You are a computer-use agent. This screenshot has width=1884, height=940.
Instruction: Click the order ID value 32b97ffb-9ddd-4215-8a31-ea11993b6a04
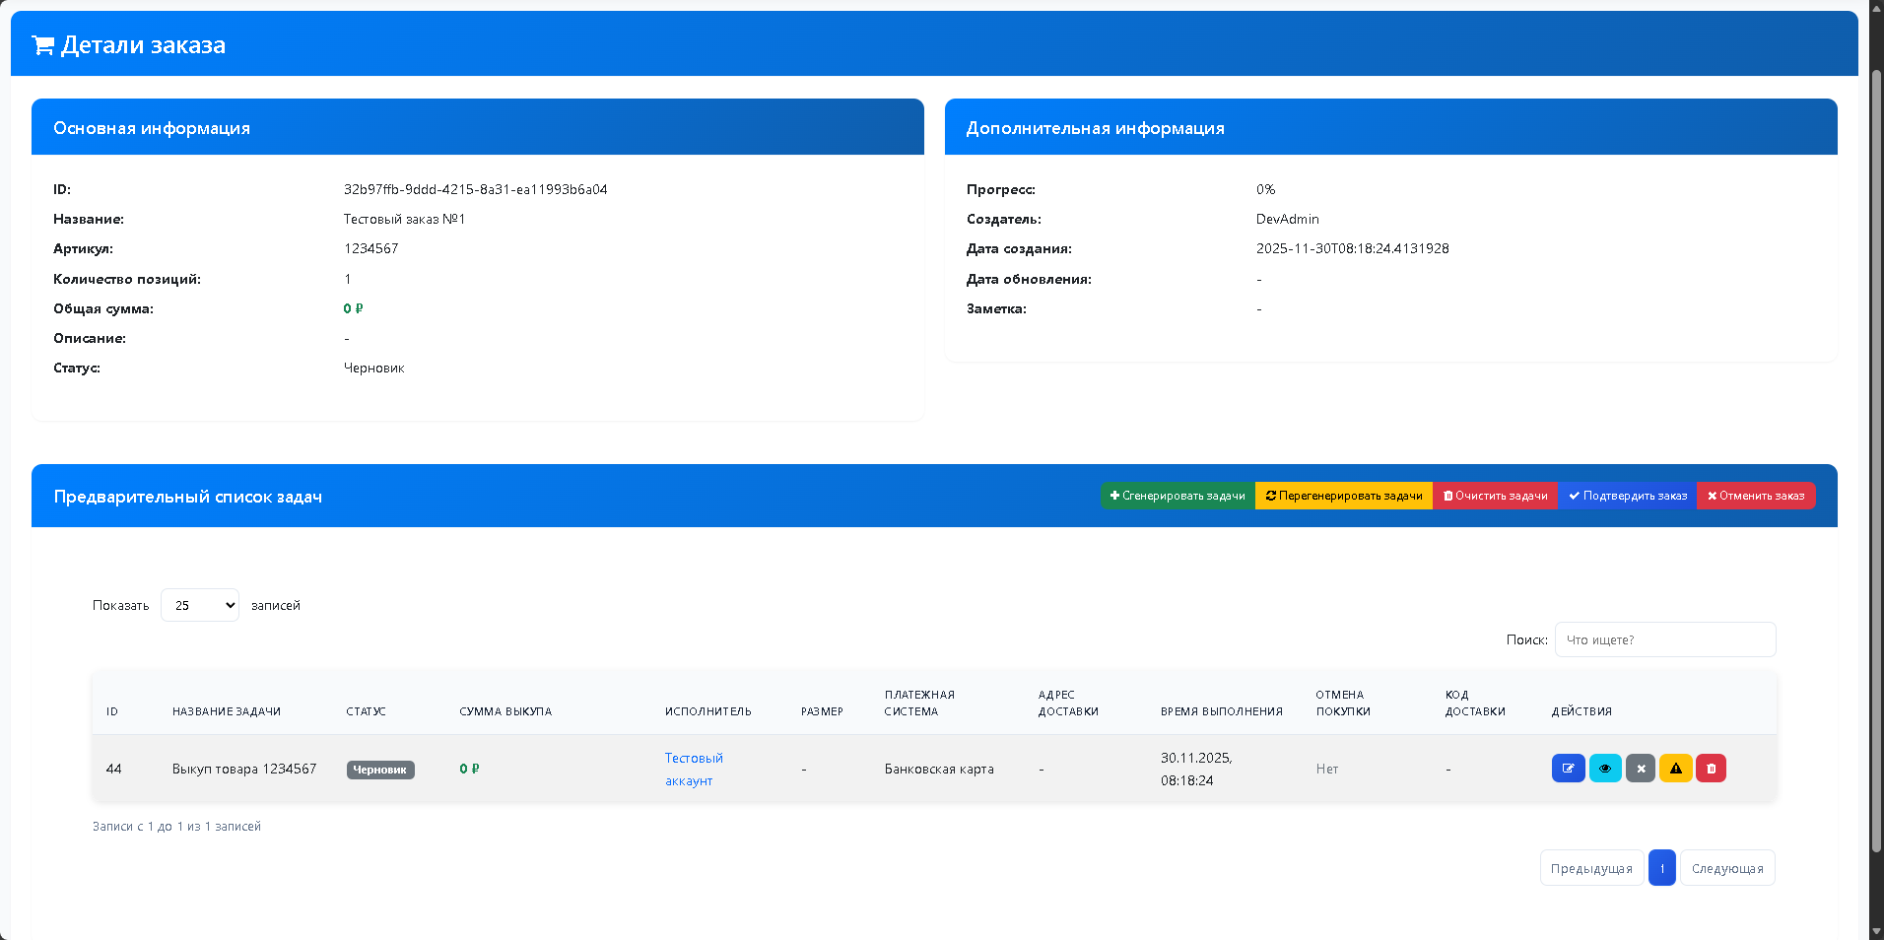(x=475, y=189)
